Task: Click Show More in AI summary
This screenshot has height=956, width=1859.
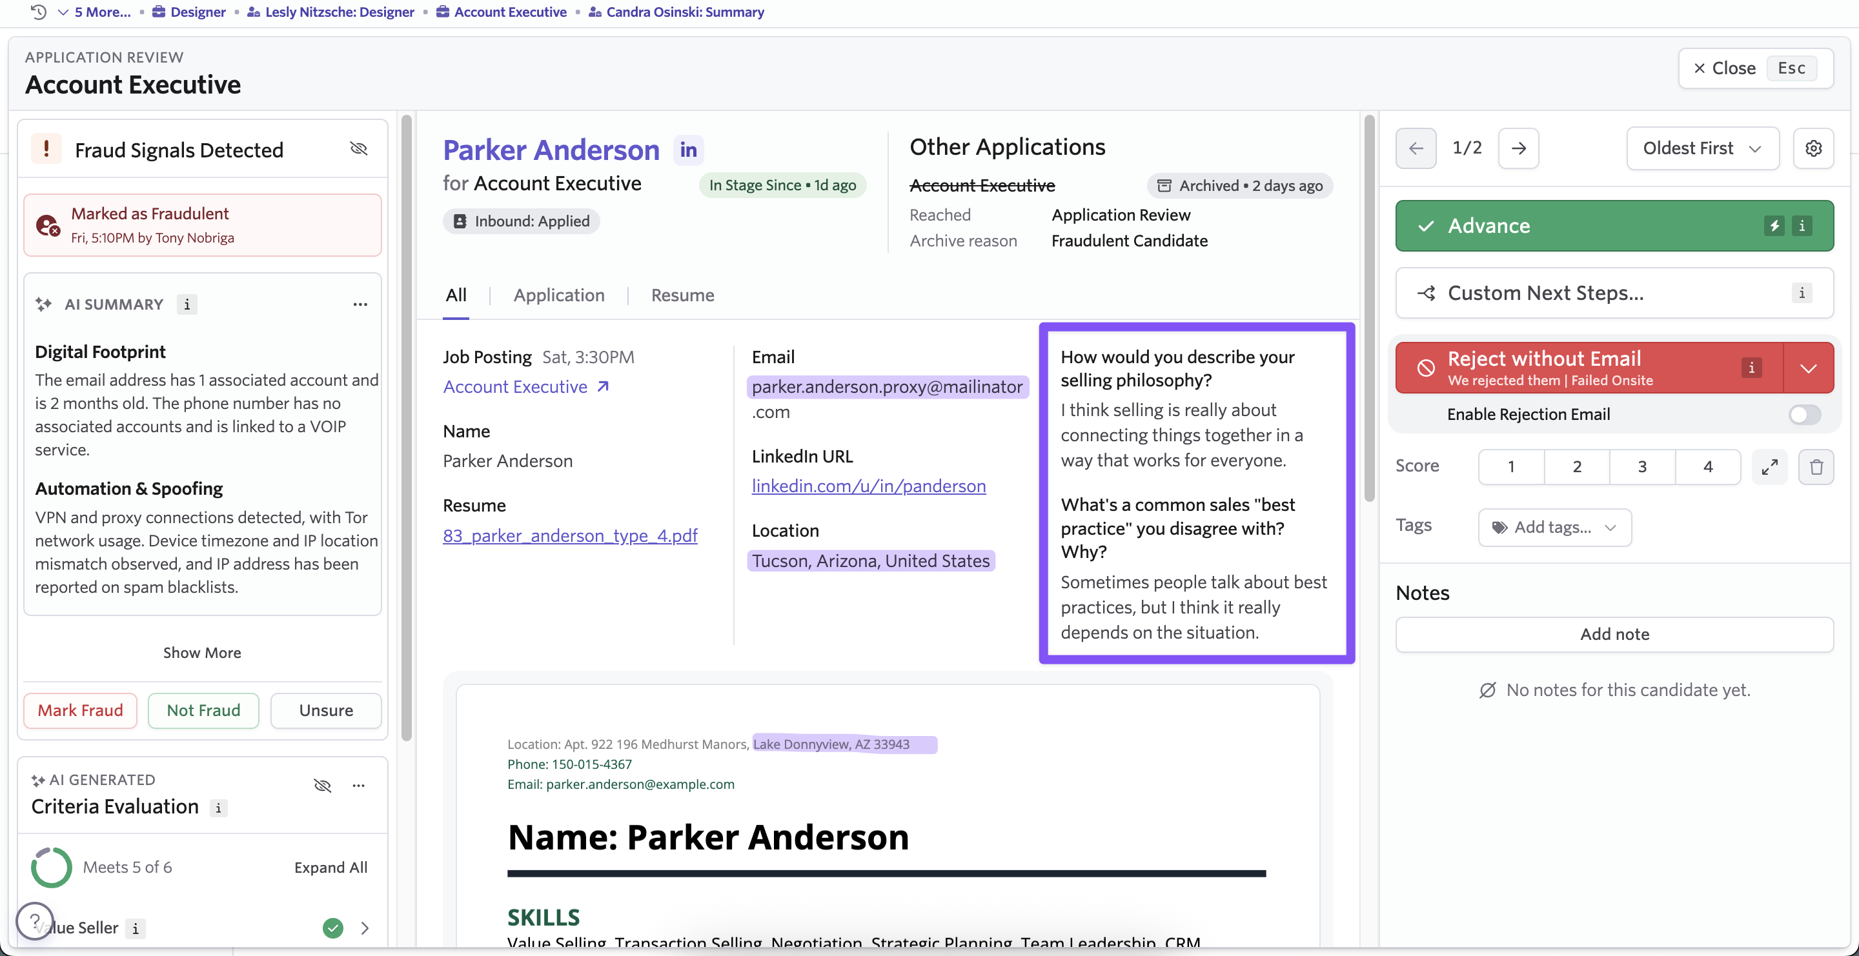Action: (202, 652)
